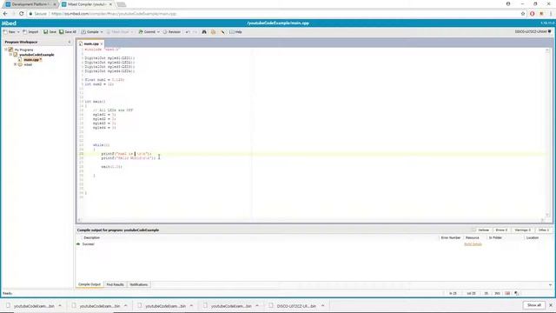Click the Location column header
Screen dimensions: 556x313
point(533,237)
